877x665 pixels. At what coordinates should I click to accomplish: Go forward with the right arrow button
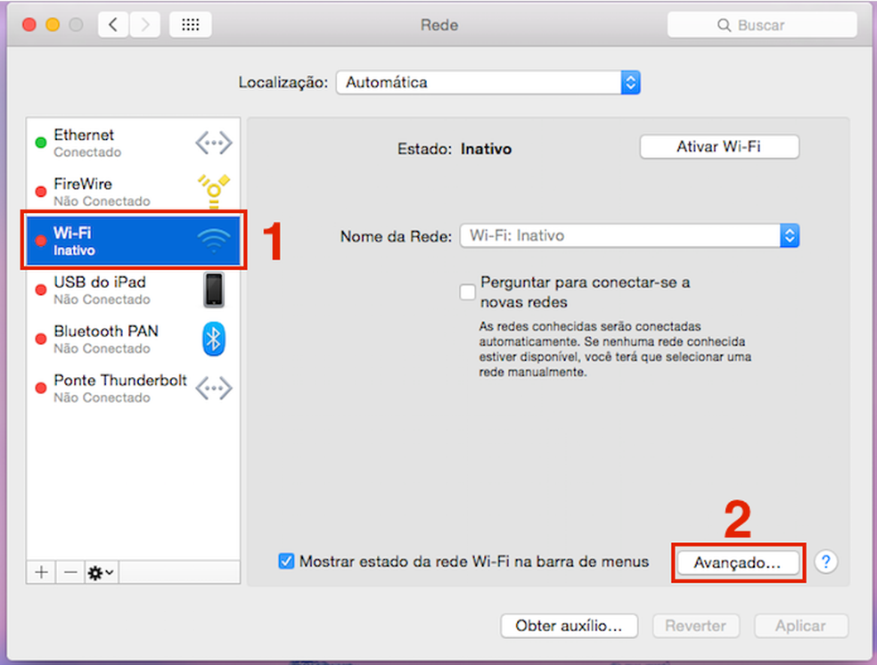[x=145, y=25]
